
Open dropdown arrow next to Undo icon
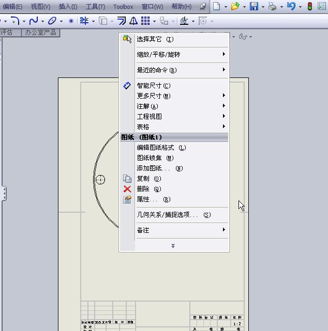click(x=300, y=7)
